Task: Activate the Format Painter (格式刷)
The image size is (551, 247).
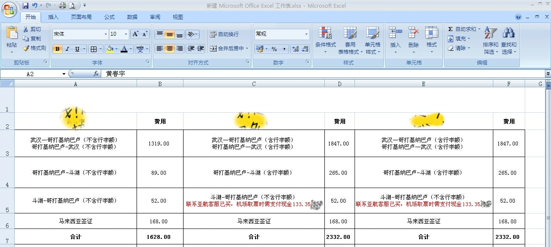Action: point(34,48)
